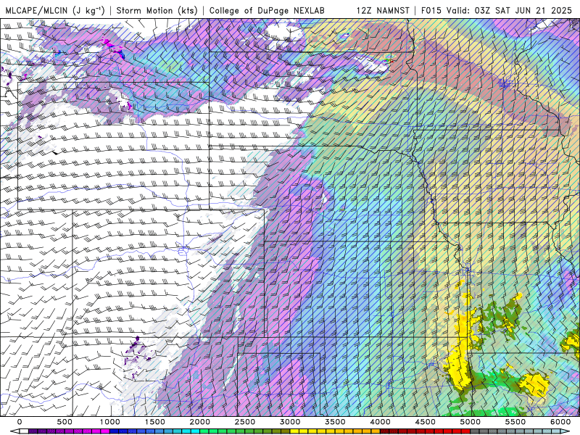Pick the dark red swatch below the 4000 label
Viewport: 580px width, 435px height.
tap(385, 431)
